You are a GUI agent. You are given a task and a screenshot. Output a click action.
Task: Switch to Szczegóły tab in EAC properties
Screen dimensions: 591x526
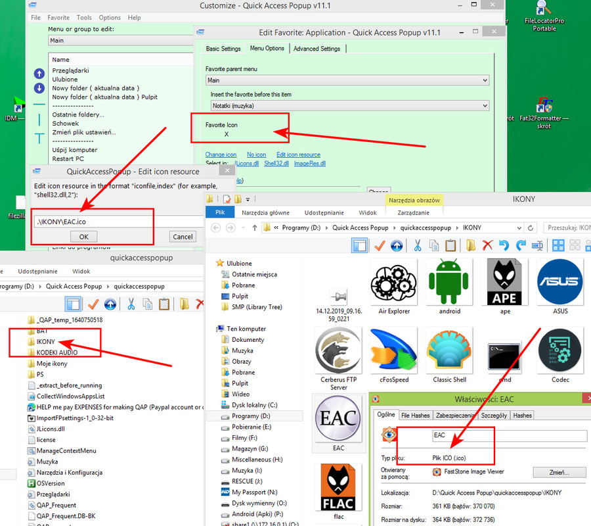[494, 416]
